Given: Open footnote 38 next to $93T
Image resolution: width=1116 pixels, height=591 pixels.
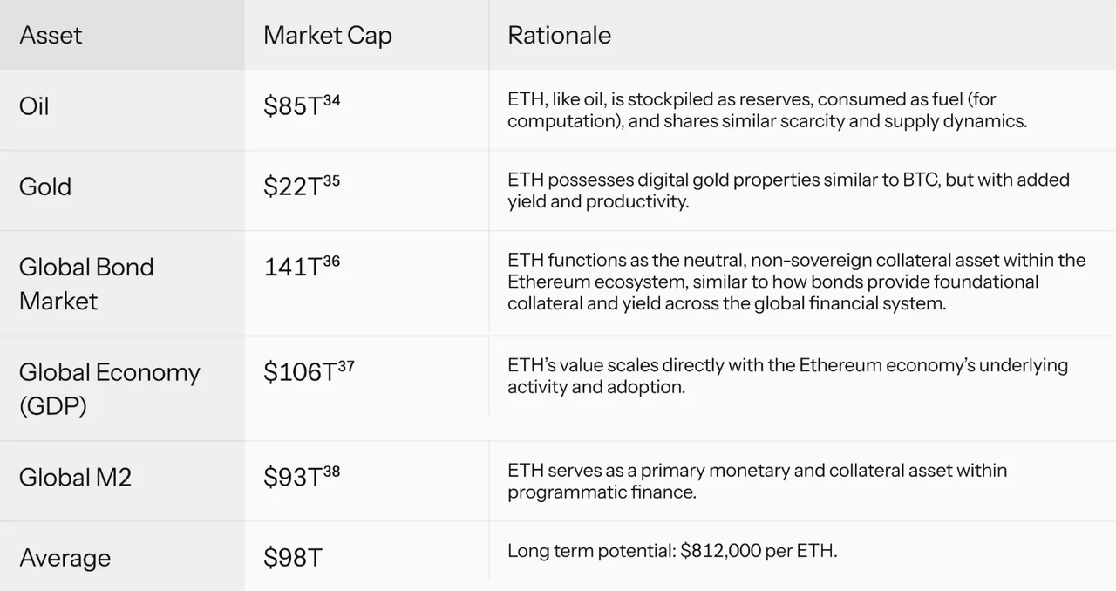Looking at the screenshot, I should pos(331,472).
